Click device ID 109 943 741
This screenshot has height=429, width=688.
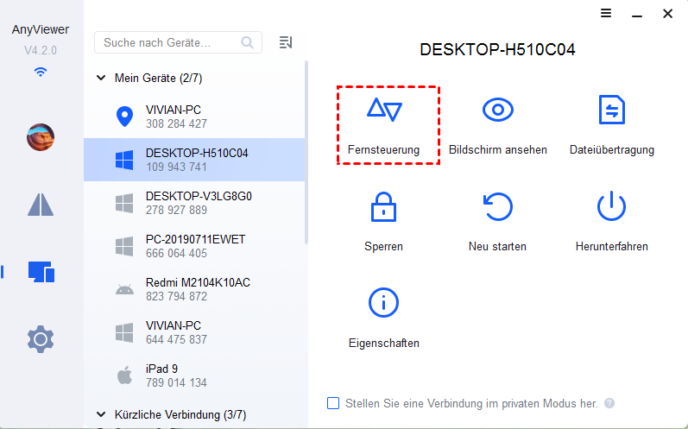coord(176,167)
